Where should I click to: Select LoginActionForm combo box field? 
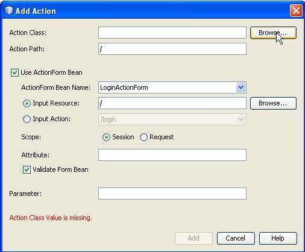coord(172,87)
